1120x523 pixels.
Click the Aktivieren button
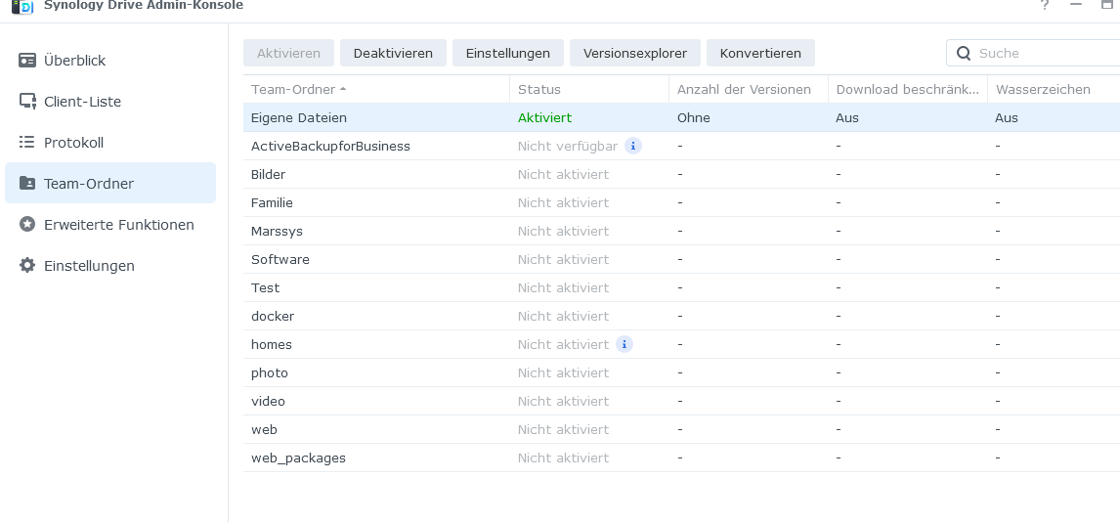click(288, 53)
